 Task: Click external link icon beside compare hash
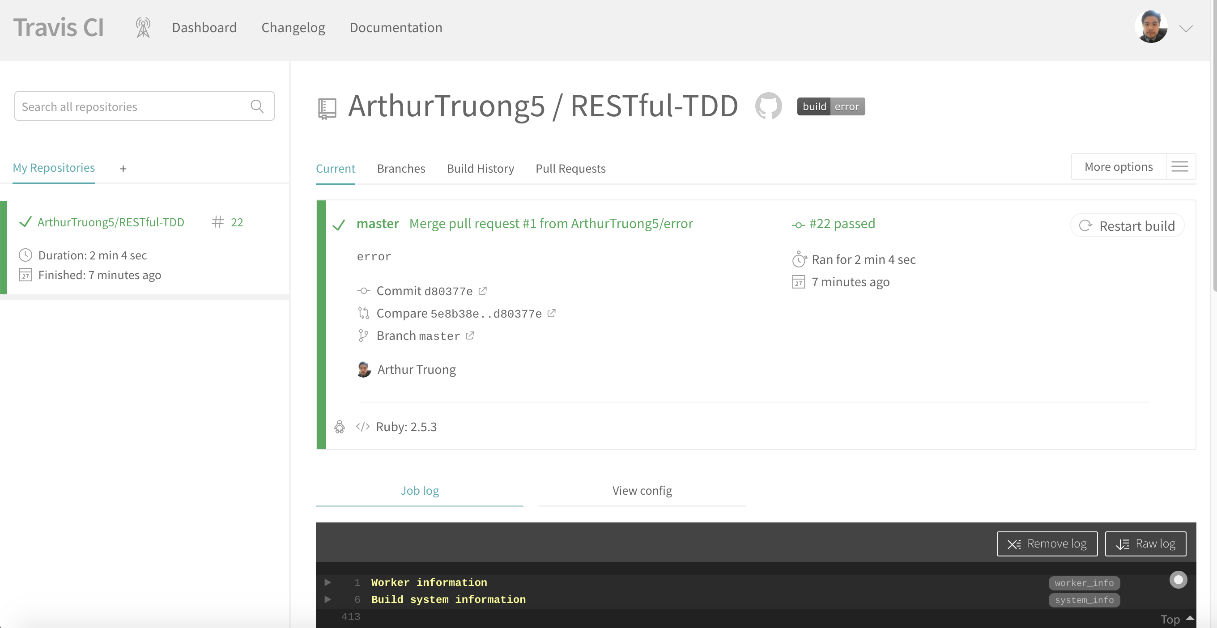tap(551, 313)
